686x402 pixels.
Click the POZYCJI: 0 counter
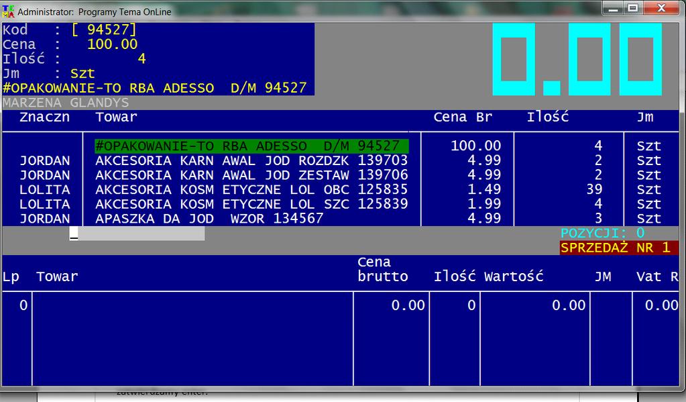coord(603,233)
